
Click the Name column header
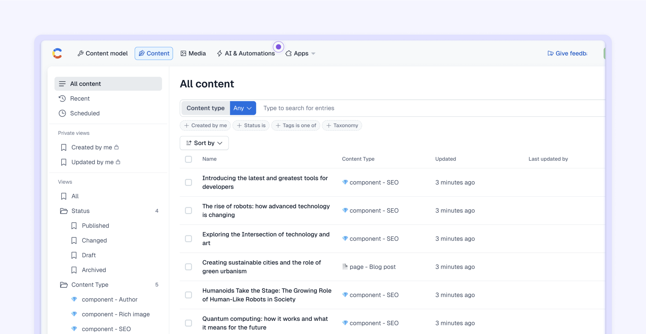209,159
